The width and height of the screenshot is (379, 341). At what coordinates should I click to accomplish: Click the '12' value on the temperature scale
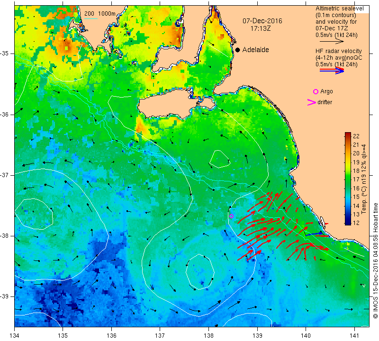tap(356, 223)
